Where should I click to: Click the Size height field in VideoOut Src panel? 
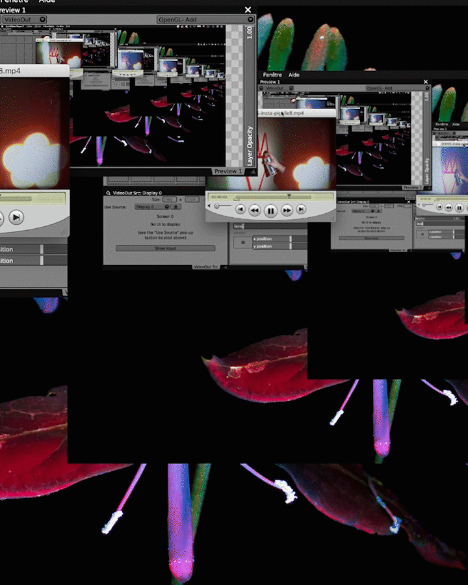(x=192, y=200)
